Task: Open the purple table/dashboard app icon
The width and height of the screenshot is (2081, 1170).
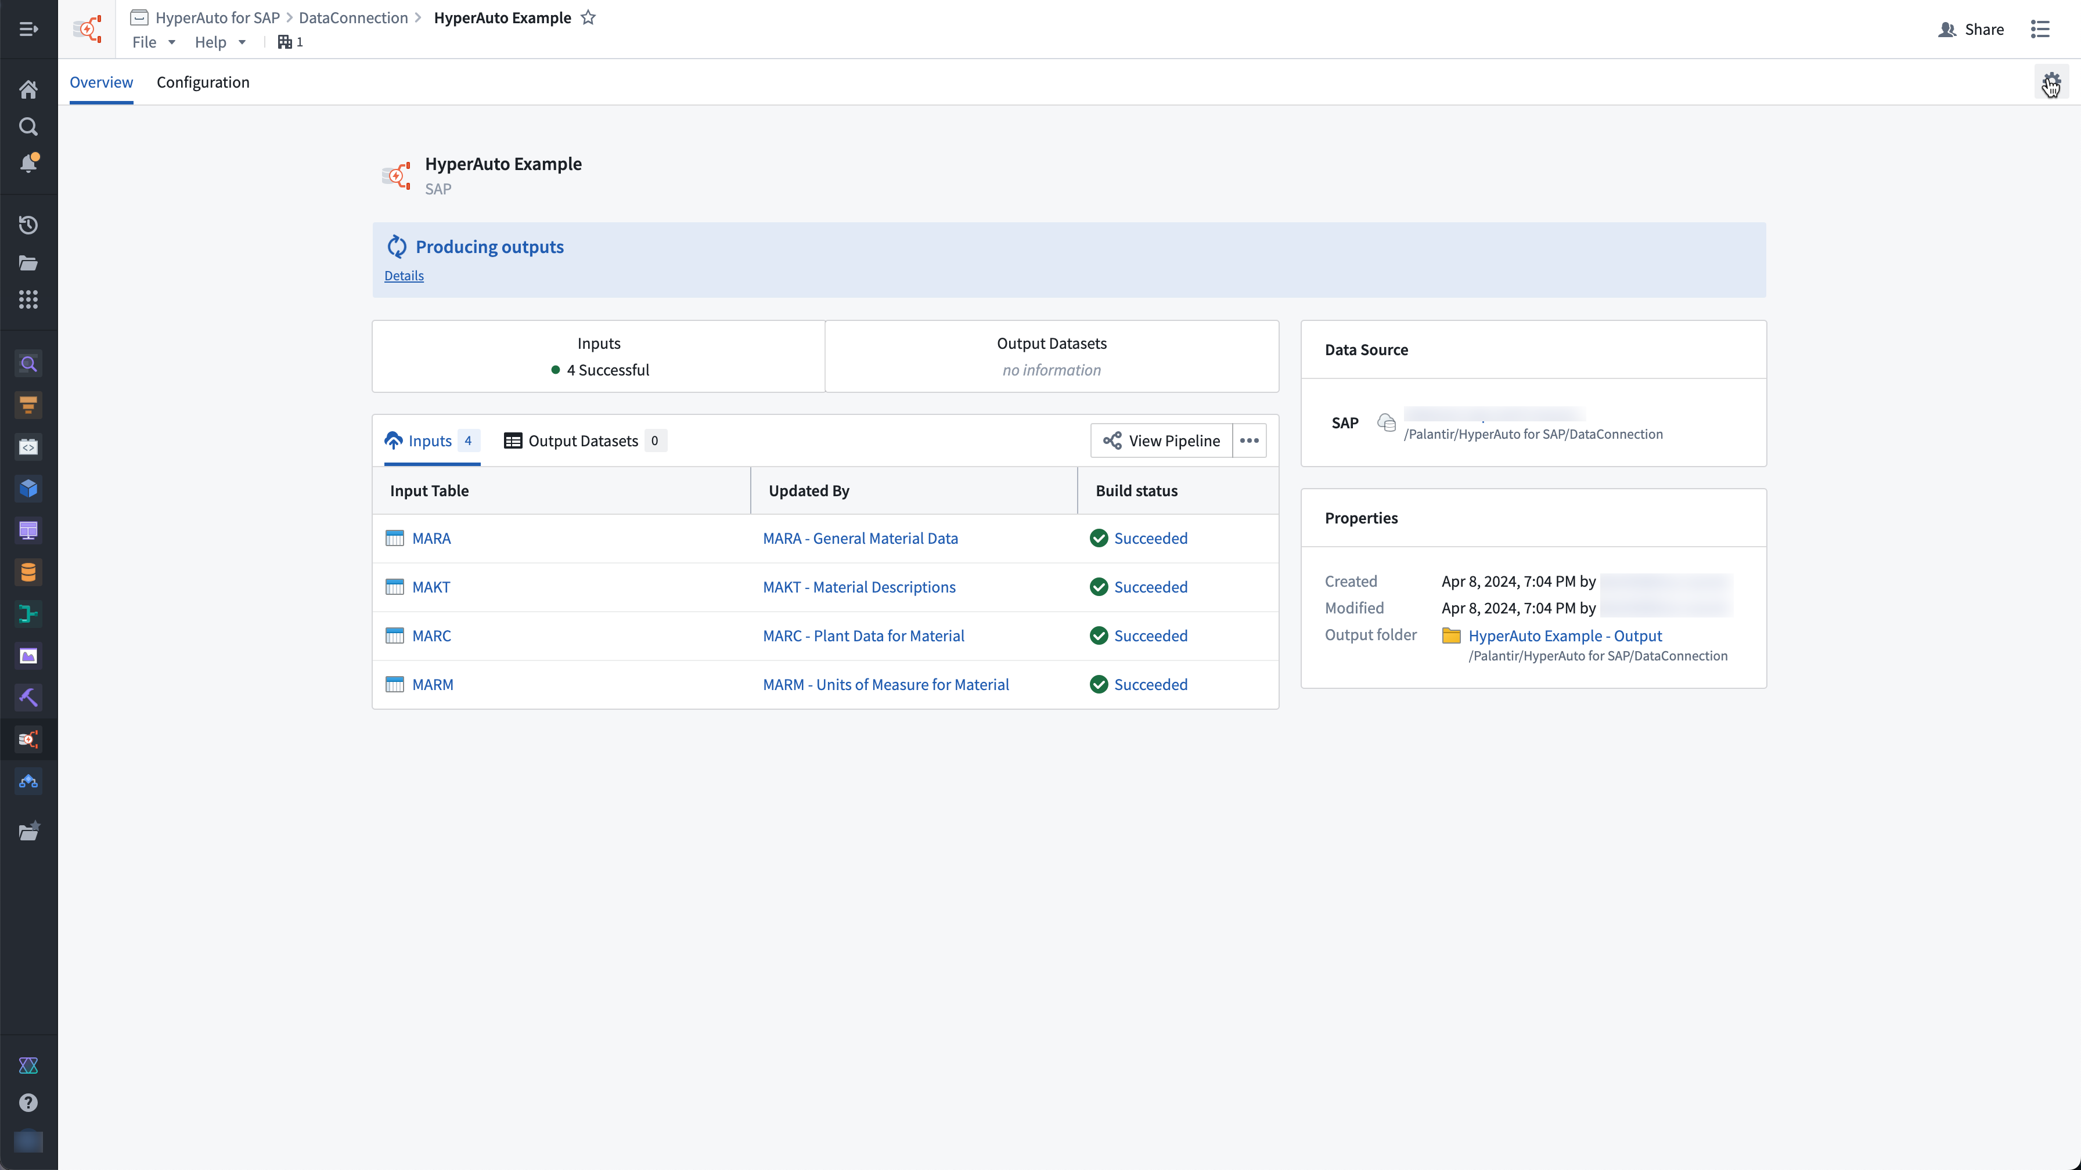Action: [x=28, y=530]
